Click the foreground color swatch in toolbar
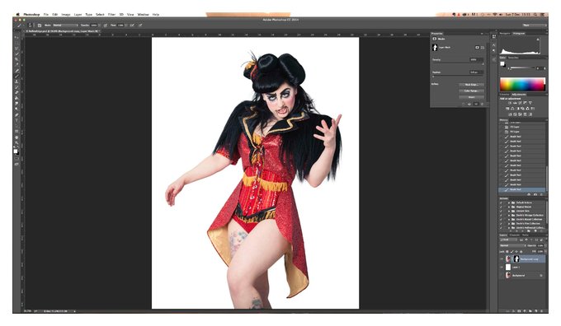561x326 pixels. click(x=16, y=151)
